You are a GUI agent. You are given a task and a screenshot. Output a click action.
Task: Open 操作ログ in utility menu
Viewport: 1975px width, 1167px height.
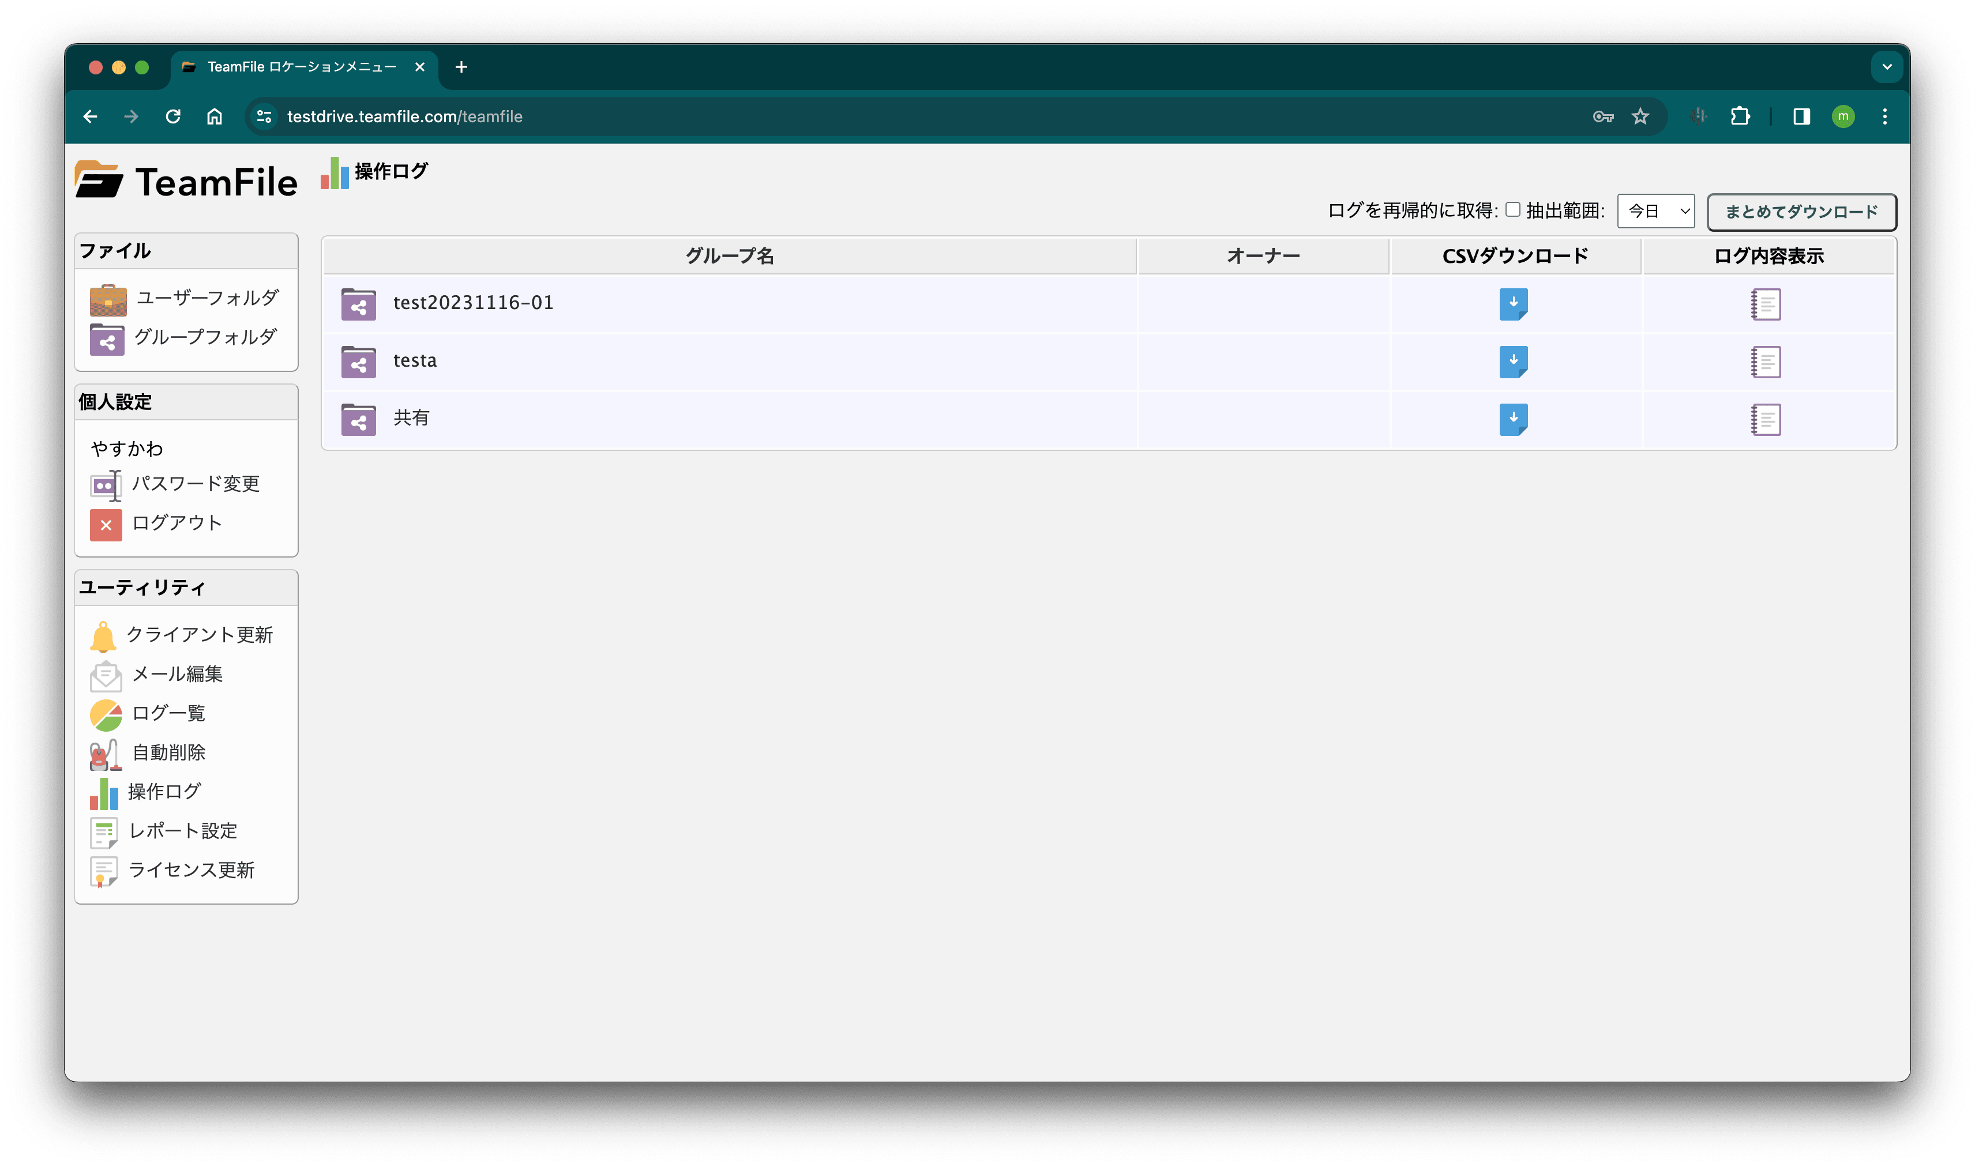point(164,792)
